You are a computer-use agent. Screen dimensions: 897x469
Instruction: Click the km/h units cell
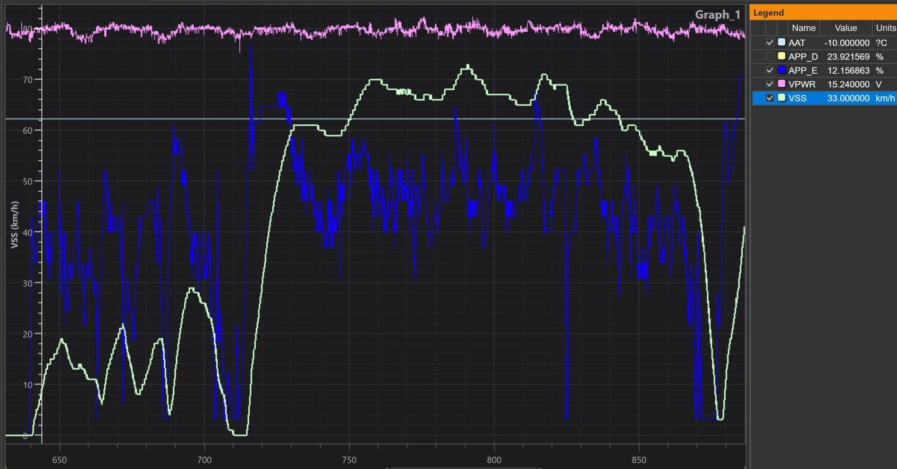885,98
